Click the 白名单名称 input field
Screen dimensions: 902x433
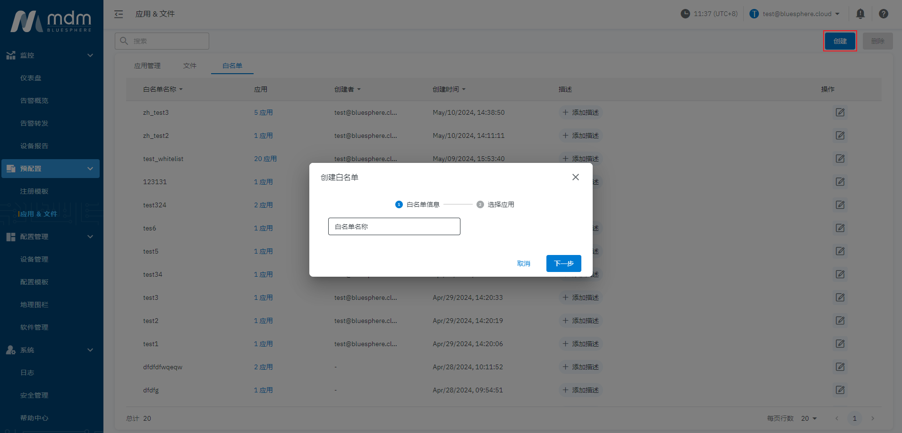tap(394, 227)
